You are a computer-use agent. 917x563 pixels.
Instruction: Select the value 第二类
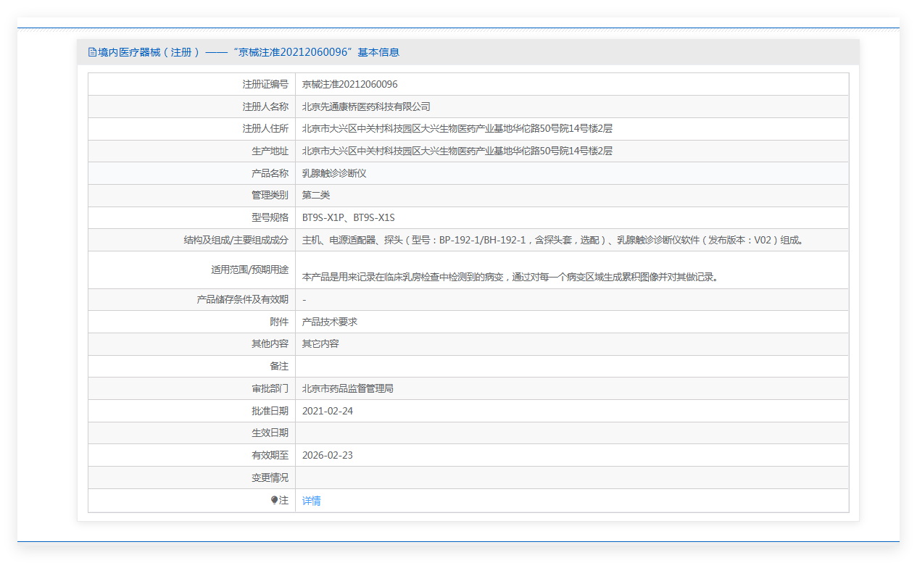click(x=316, y=196)
